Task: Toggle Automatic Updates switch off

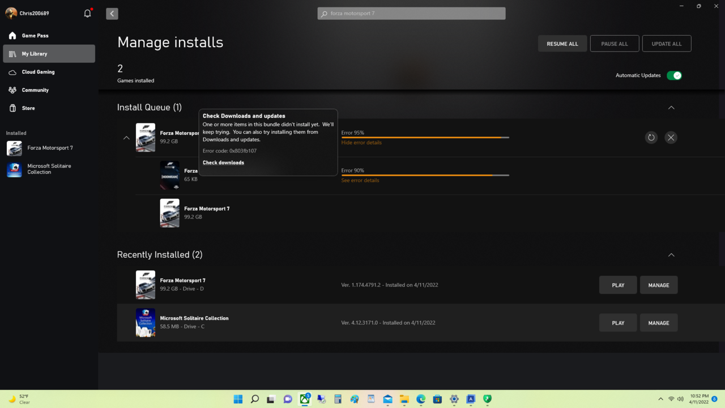Action: [x=674, y=75]
